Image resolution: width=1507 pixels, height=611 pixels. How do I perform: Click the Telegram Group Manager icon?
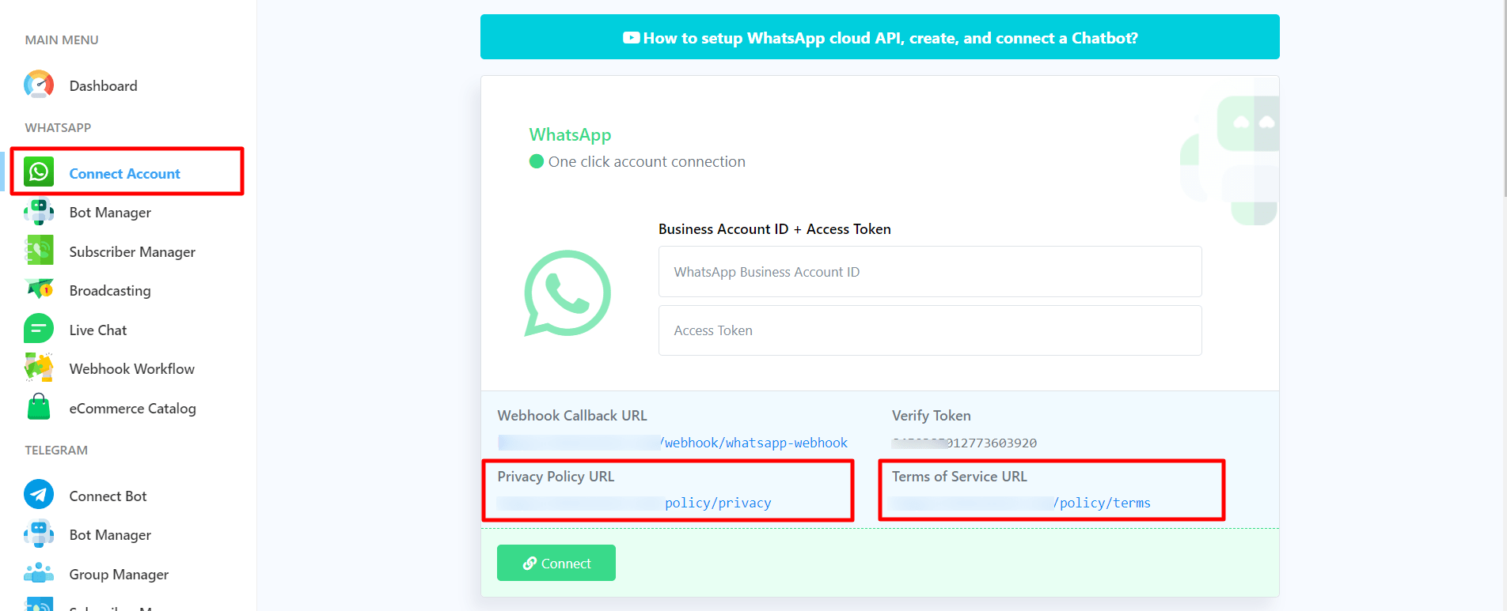(39, 573)
